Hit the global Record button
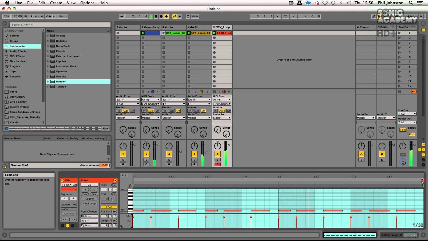 pyautogui.click(x=161, y=16)
